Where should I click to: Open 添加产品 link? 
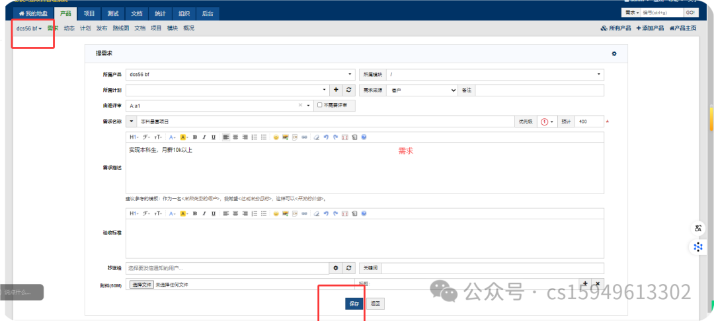tap(651, 28)
